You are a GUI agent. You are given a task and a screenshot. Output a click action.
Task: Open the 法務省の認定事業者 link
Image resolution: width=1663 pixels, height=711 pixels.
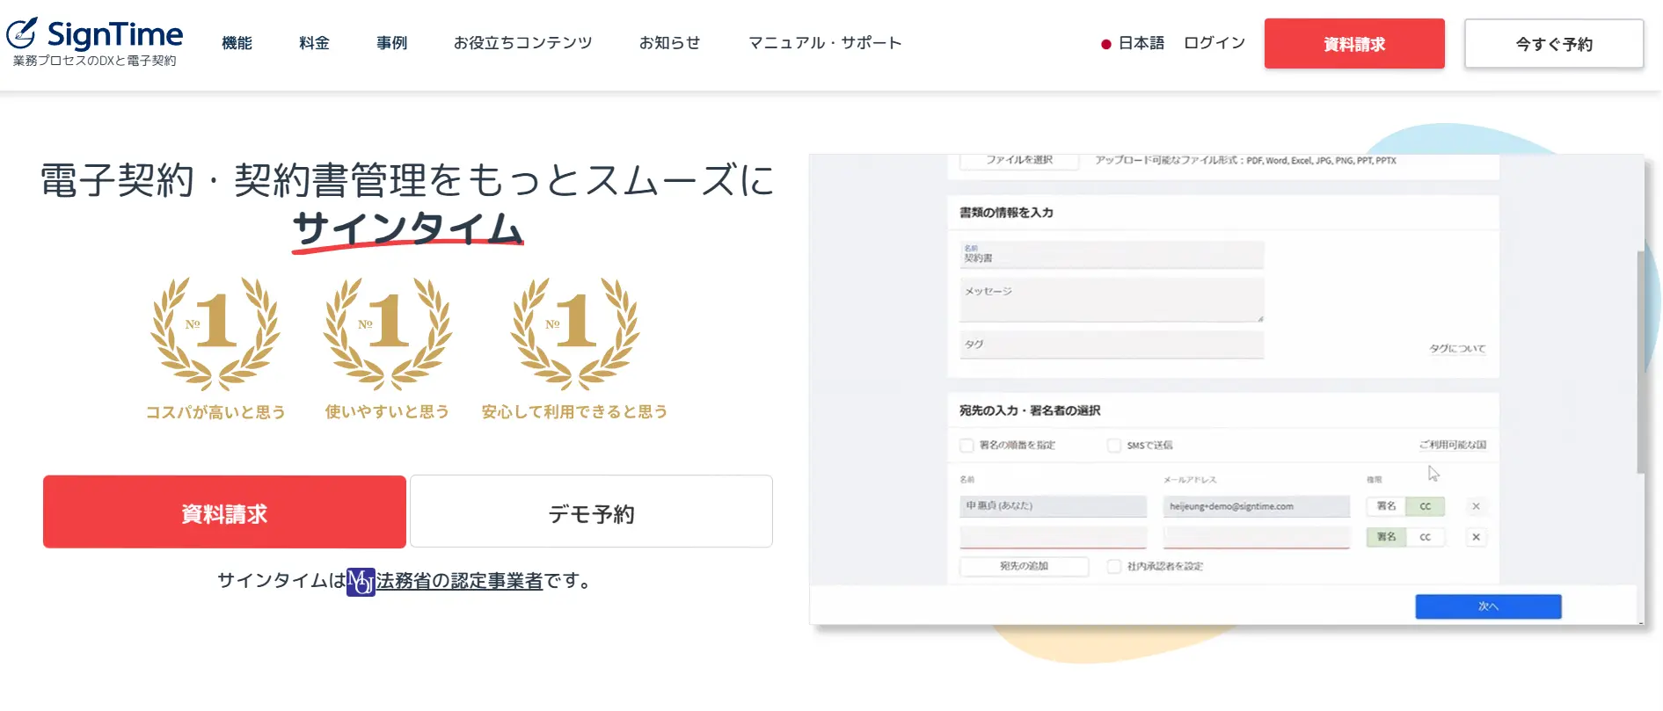[459, 581]
